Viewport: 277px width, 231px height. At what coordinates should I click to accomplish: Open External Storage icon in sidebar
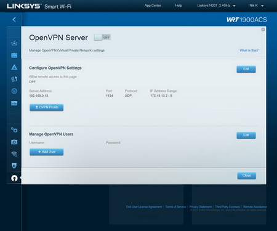click(x=14, y=103)
